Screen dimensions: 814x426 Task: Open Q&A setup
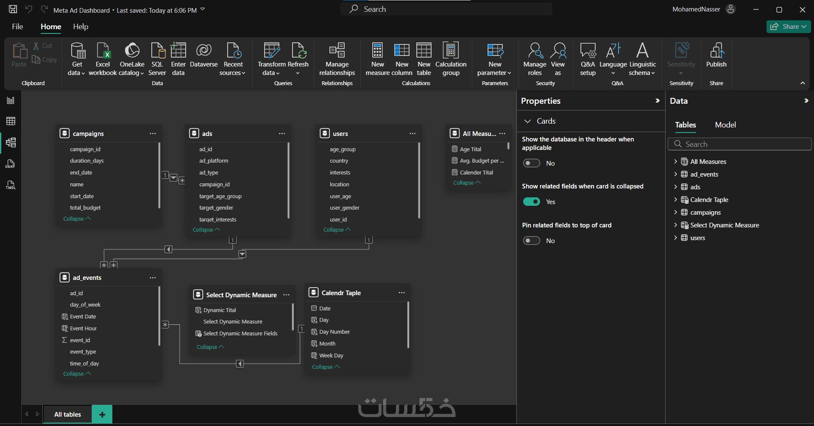coord(588,59)
